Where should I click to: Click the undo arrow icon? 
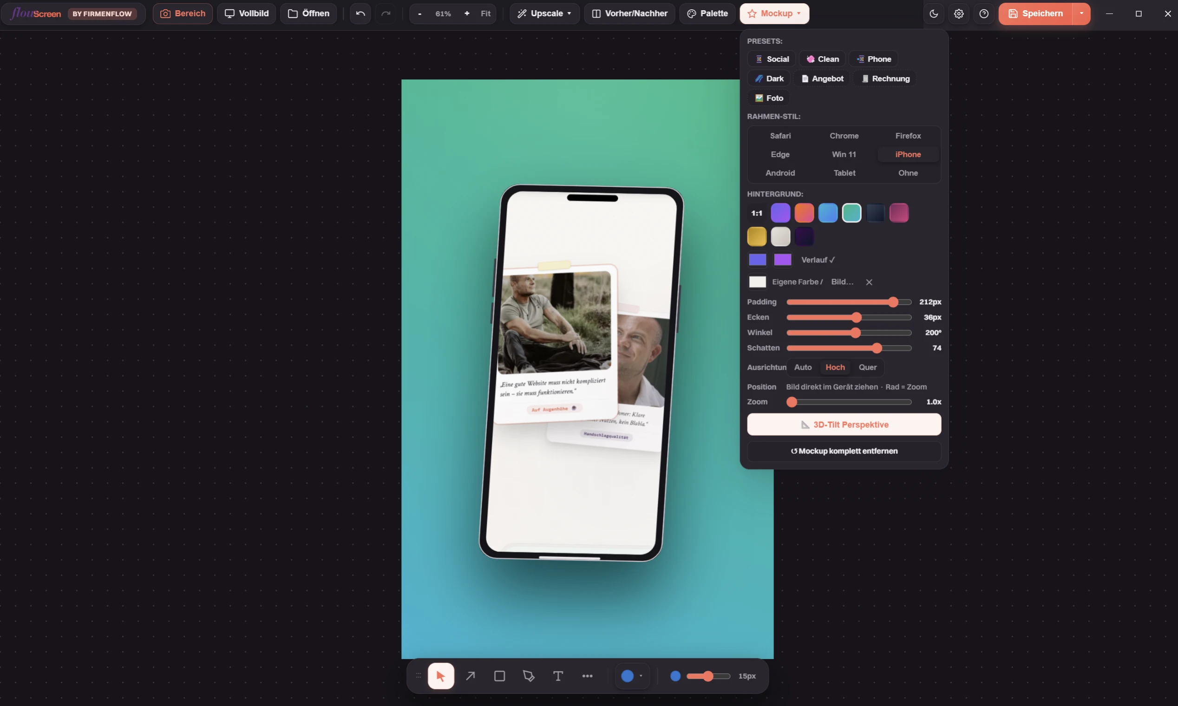(360, 13)
